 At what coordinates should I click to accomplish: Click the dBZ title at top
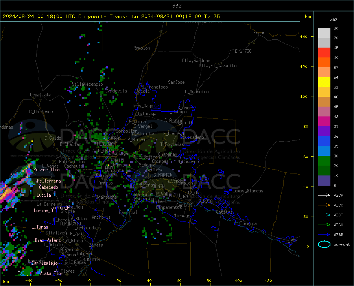(x=177, y=6)
